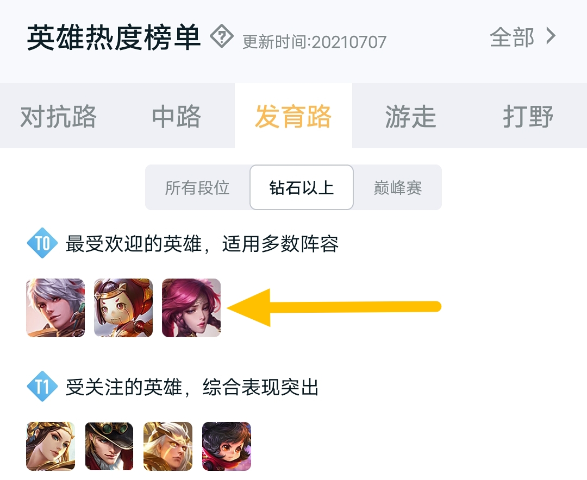Choose the blonde laurel-crowned hero in T1
Viewport: 587px width, 480px height.
(x=51, y=446)
